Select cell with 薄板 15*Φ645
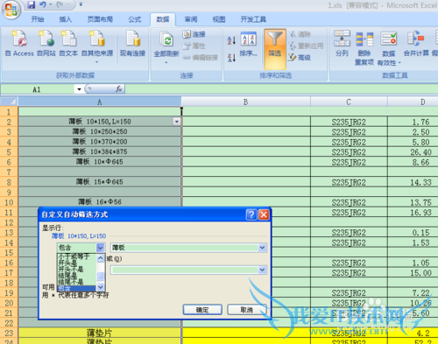438x344 pixels. coord(100,182)
